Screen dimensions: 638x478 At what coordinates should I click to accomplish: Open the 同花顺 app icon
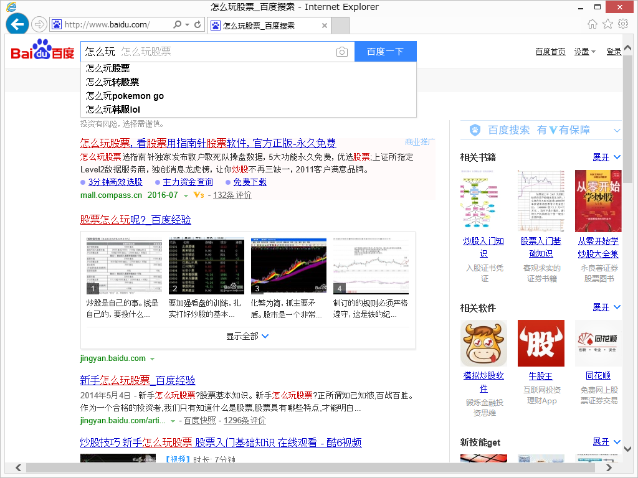point(598,343)
